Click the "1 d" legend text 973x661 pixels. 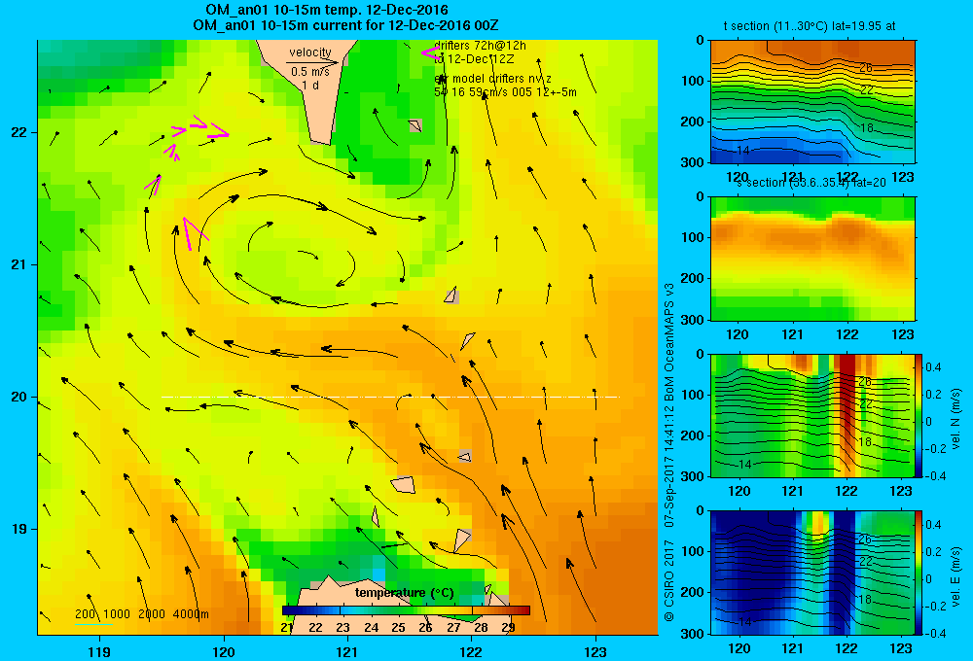(x=310, y=85)
